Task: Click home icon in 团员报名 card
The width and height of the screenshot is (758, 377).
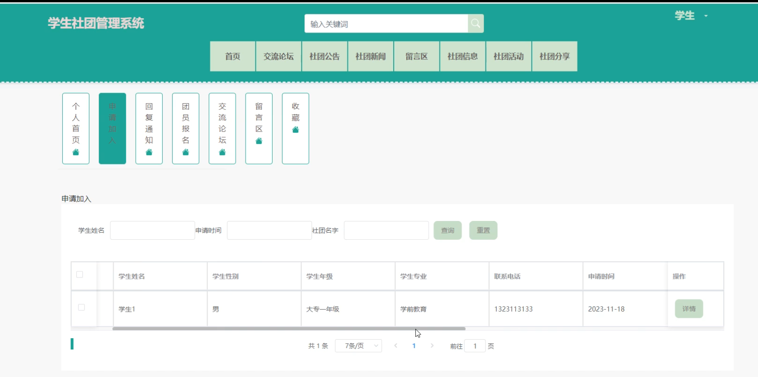Action: point(186,152)
